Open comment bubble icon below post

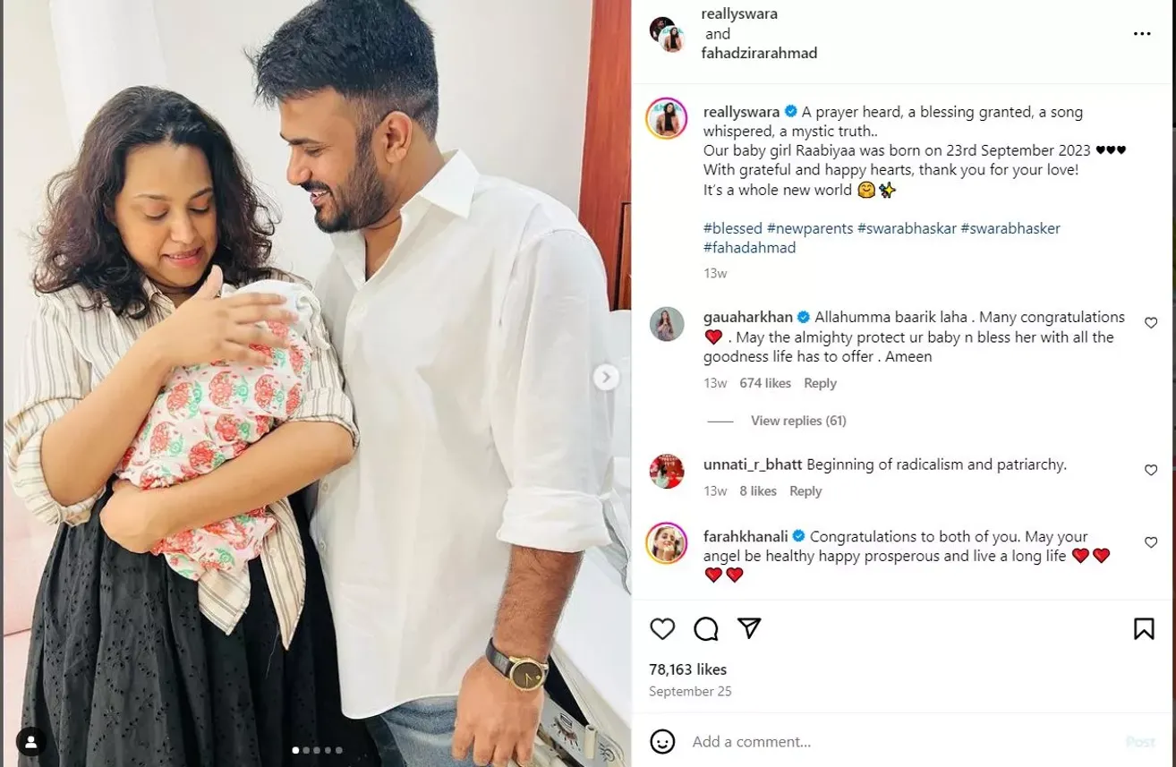706,629
